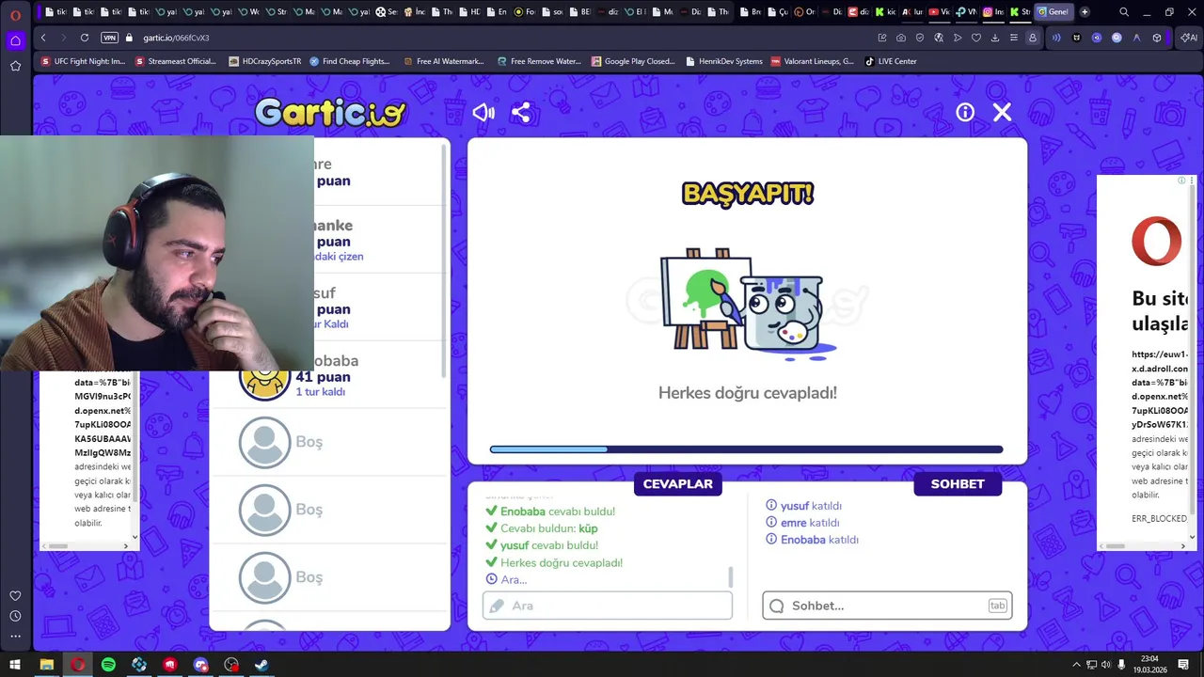
Task: Open the 'HenrikDev Systems' bookmark
Action: [x=723, y=61]
